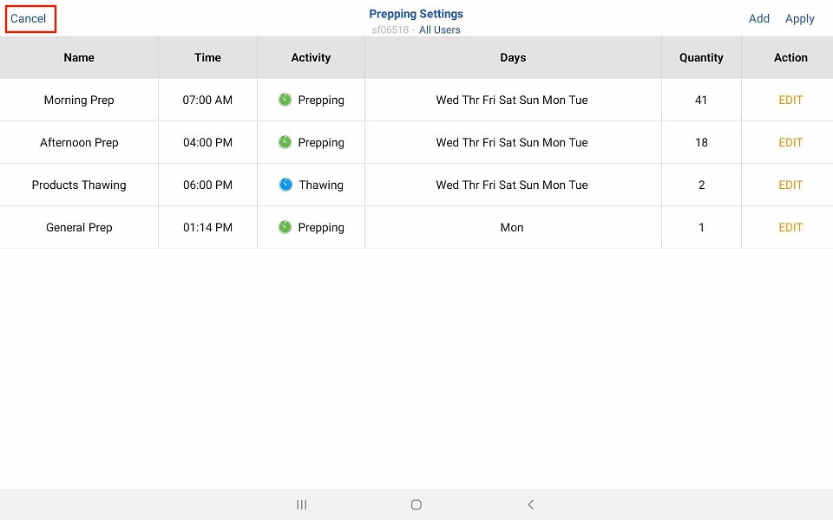This screenshot has height=520, width=833.
Task: Apply the prepping settings
Action: [799, 18]
